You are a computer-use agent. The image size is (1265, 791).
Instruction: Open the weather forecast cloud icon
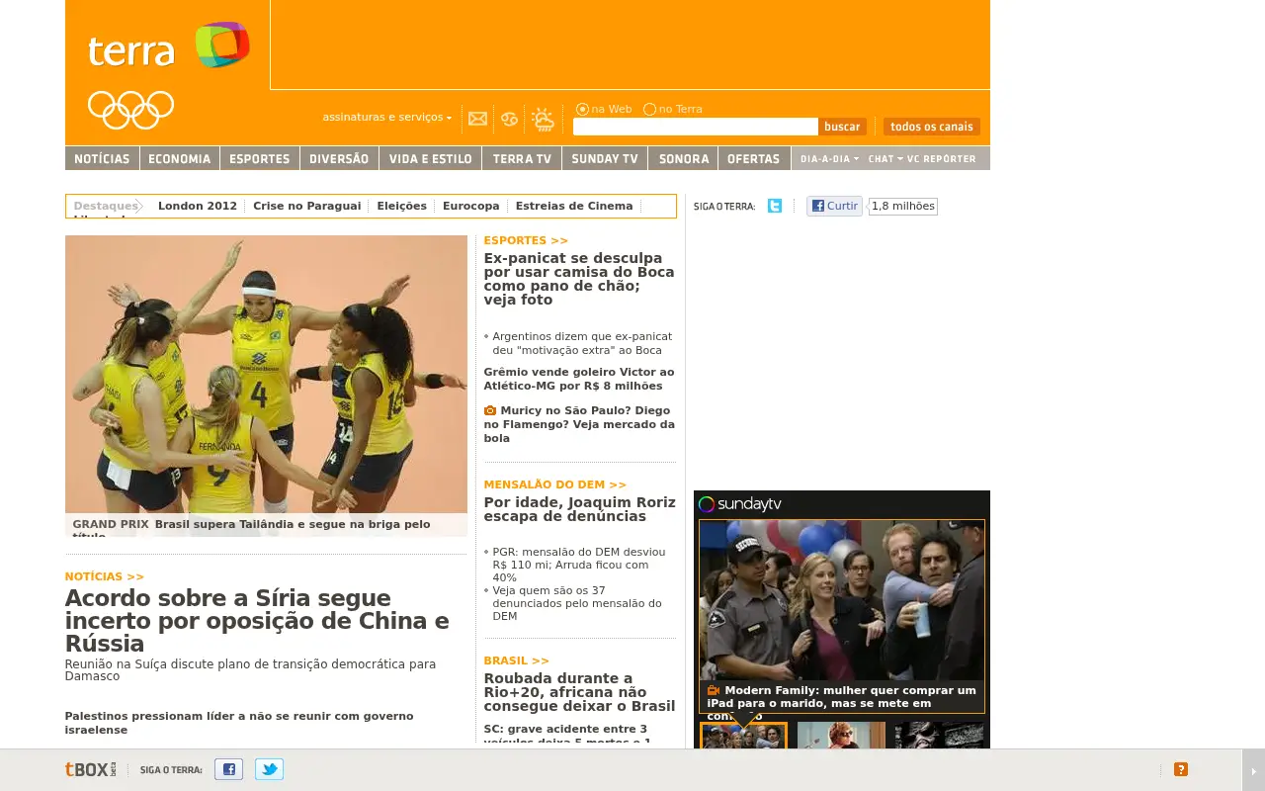(543, 120)
